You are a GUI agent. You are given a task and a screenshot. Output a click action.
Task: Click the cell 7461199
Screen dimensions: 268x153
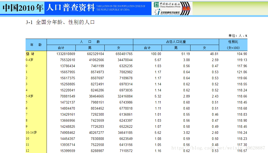point(97,66)
